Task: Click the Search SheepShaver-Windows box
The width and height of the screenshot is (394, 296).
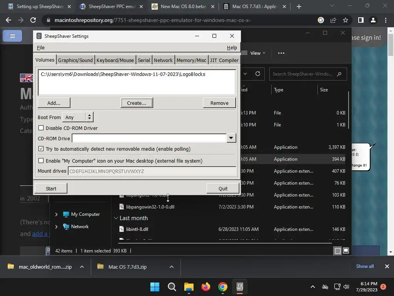Action: (x=308, y=74)
